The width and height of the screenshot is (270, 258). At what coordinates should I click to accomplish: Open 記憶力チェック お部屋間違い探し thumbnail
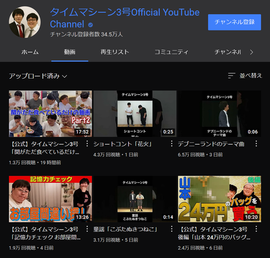51,199
